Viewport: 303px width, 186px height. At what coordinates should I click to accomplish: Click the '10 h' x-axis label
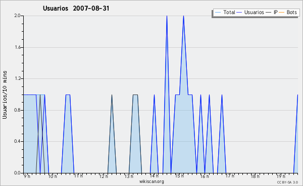53,176
